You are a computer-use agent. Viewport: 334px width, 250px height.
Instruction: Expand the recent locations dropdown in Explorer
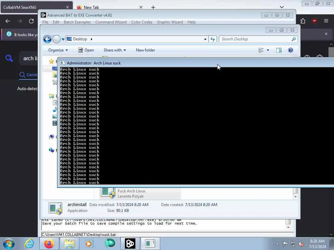(x=63, y=39)
